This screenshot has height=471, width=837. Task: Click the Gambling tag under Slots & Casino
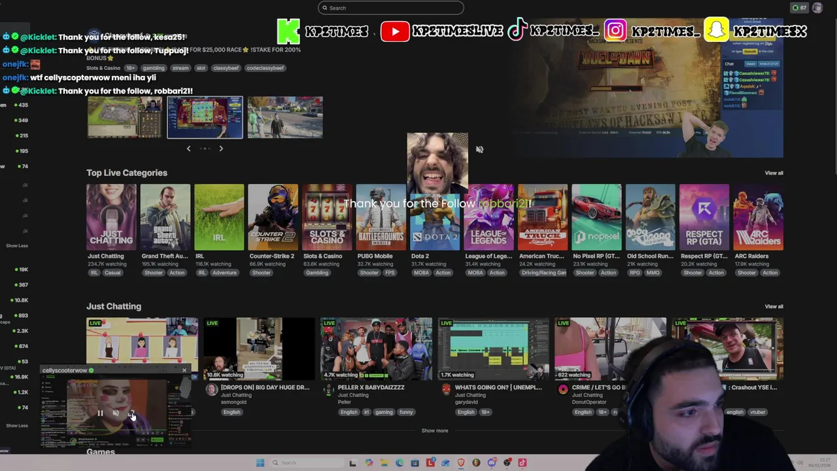[x=317, y=273]
